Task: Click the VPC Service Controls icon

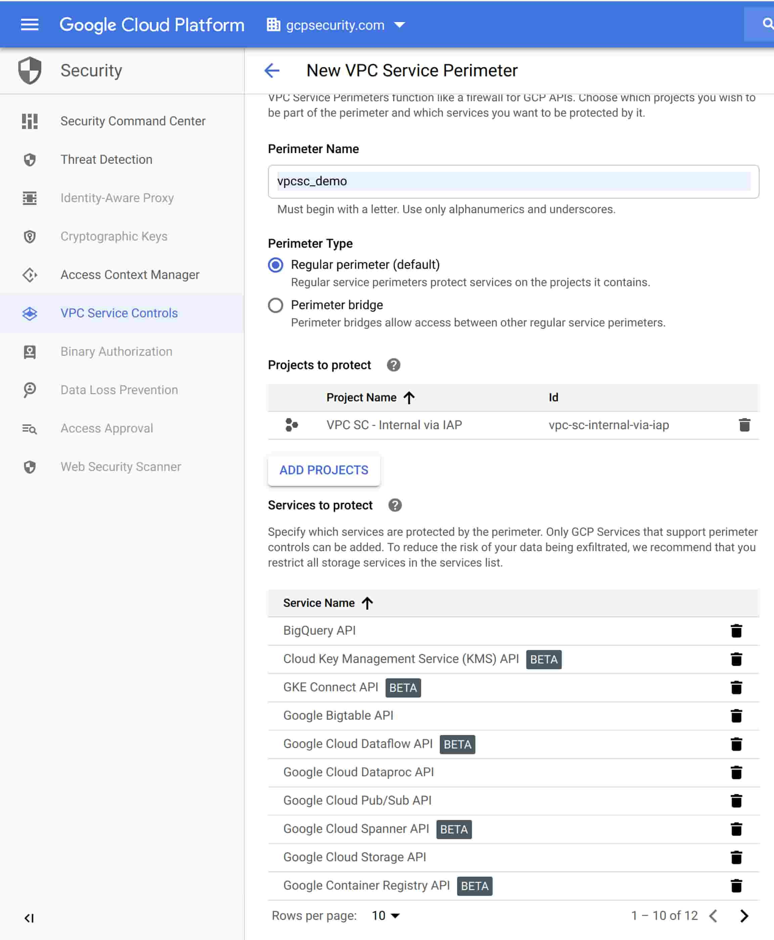Action: [x=30, y=313]
